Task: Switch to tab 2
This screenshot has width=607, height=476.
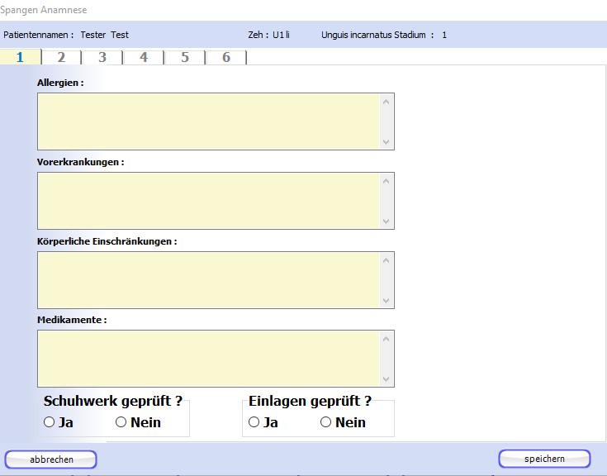Action: coord(61,57)
